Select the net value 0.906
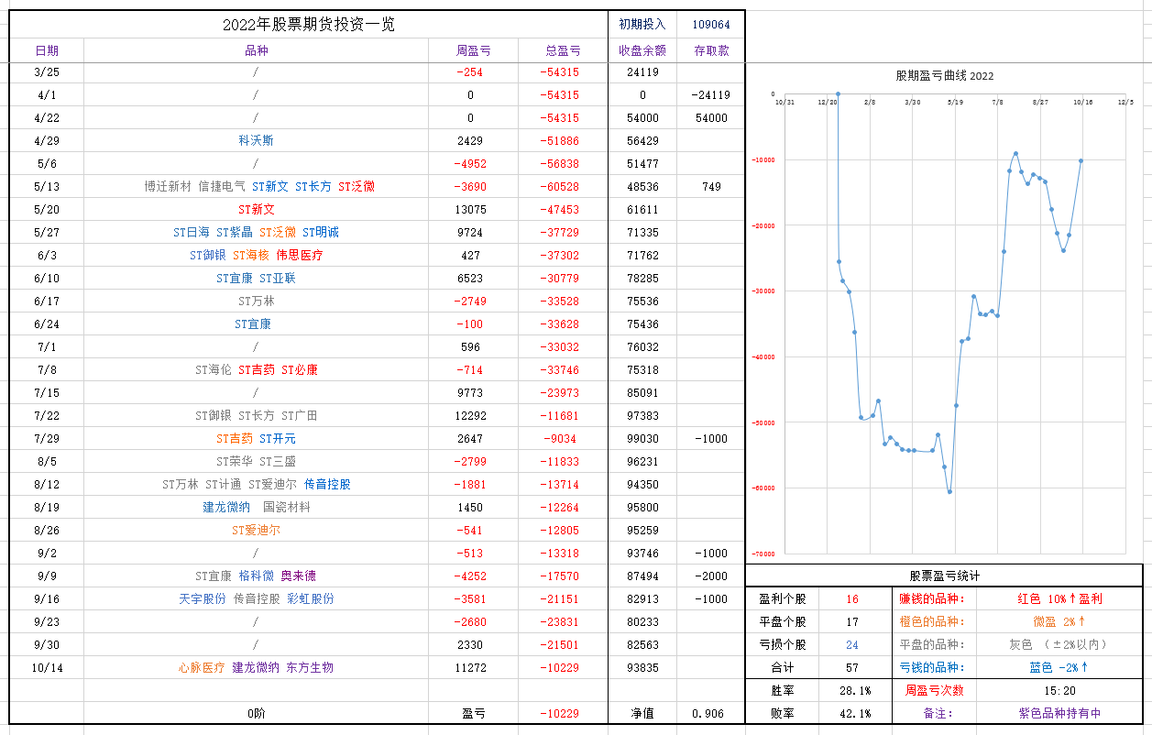Image resolution: width=1152 pixels, height=735 pixels. pos(711,713)
